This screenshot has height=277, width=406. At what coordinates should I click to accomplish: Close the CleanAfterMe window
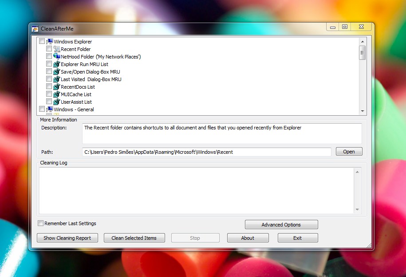pos(362,27)
